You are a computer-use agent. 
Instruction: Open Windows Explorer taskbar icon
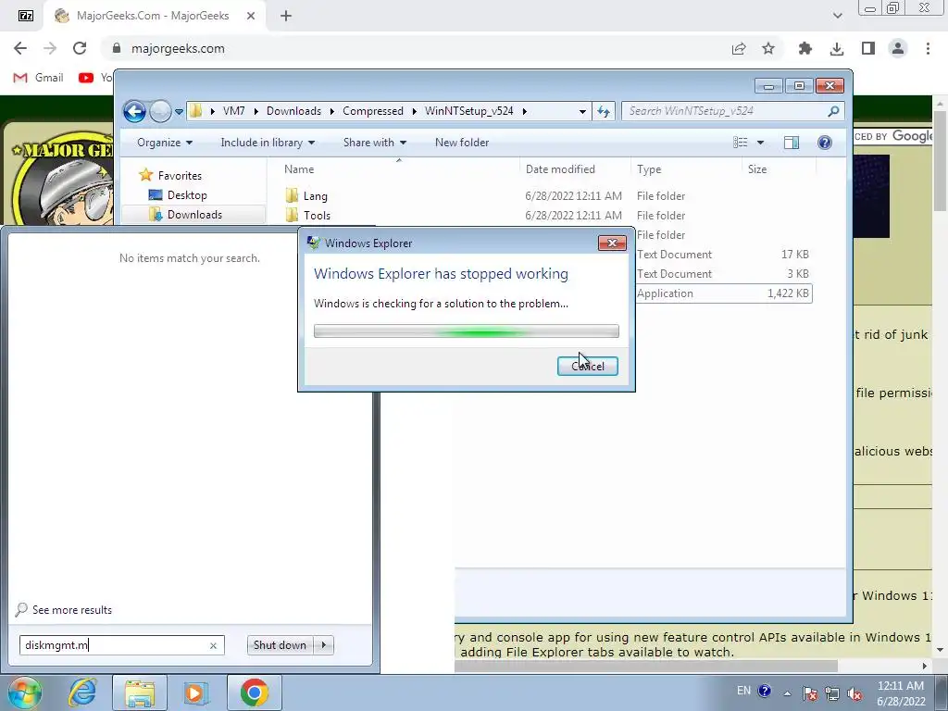click(x=140, y=692)
